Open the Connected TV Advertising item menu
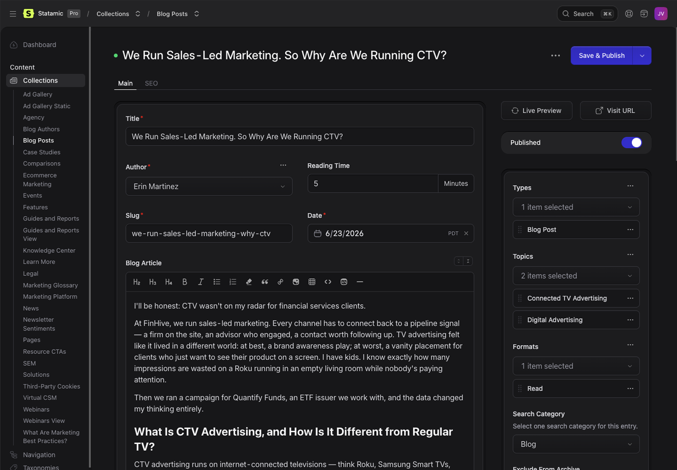677x470 pixels. 630,298
